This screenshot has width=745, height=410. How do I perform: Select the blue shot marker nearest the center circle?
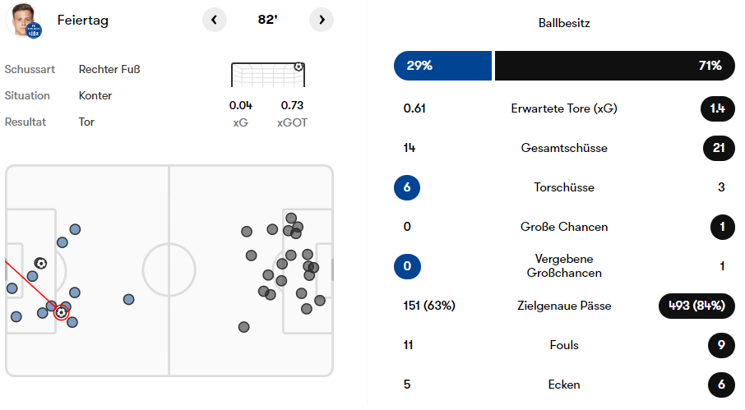point(128,299)
